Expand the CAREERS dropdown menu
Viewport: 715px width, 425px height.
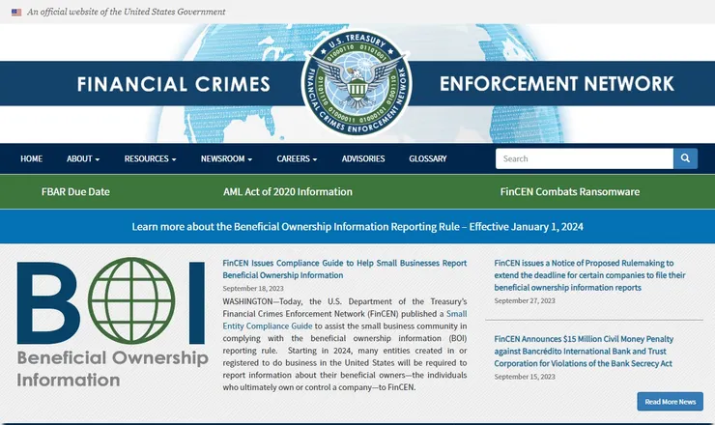click(297, 158)
